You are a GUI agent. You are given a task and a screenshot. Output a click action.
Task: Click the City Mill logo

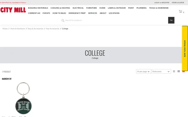[13, 10]
